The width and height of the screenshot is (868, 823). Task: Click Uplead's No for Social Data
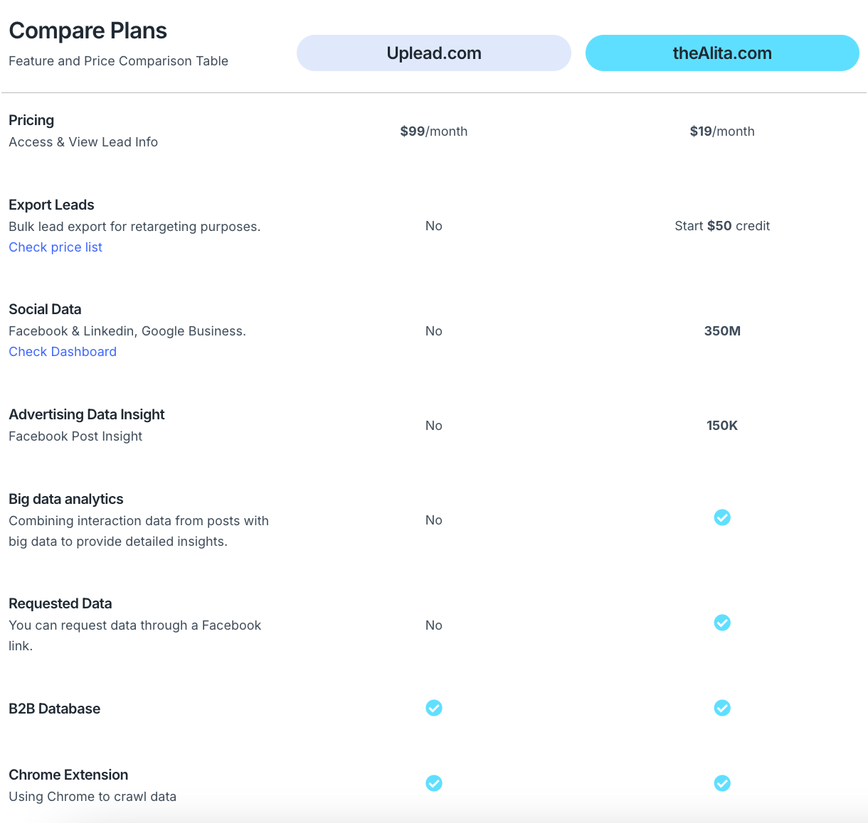[434, 331]
